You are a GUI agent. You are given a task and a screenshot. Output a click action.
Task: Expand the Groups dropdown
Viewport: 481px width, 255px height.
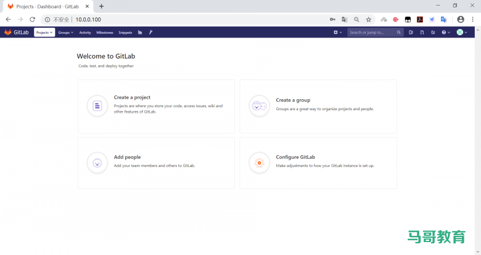tap(65, 33)
